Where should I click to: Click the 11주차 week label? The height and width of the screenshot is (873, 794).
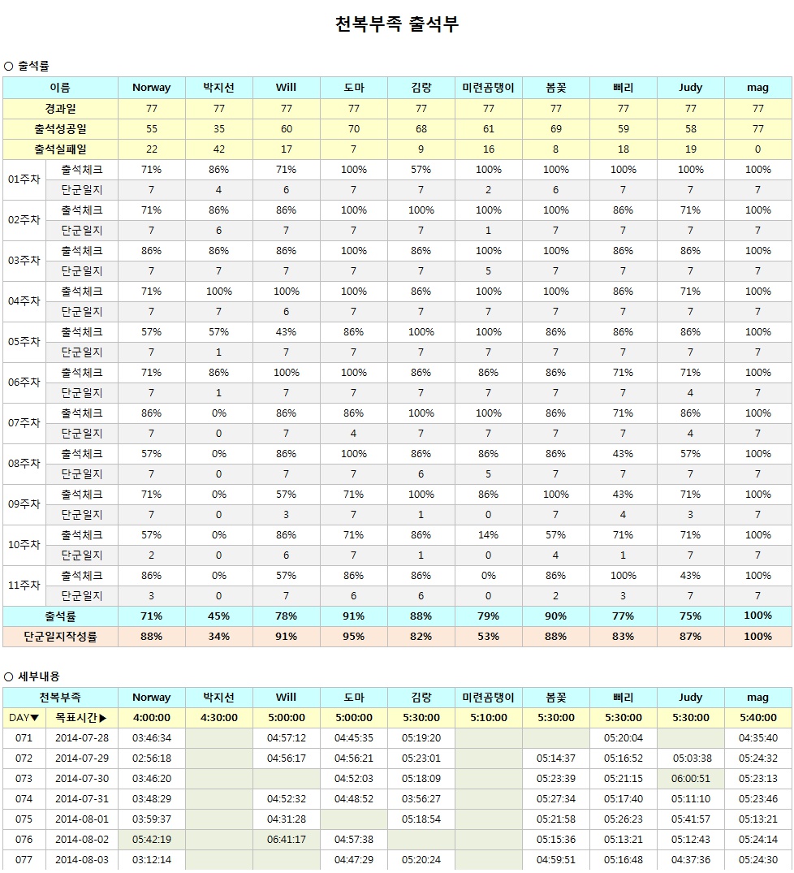pos(24,586)
